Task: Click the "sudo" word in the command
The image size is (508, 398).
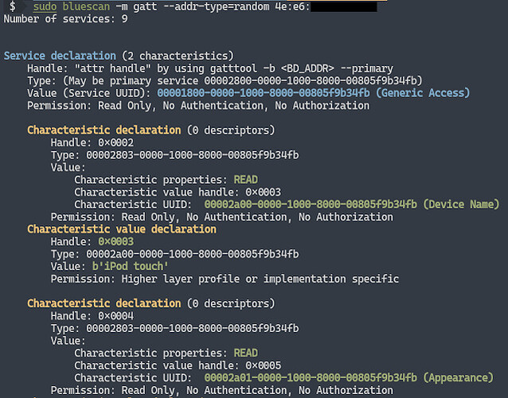Action: (45, 6)
